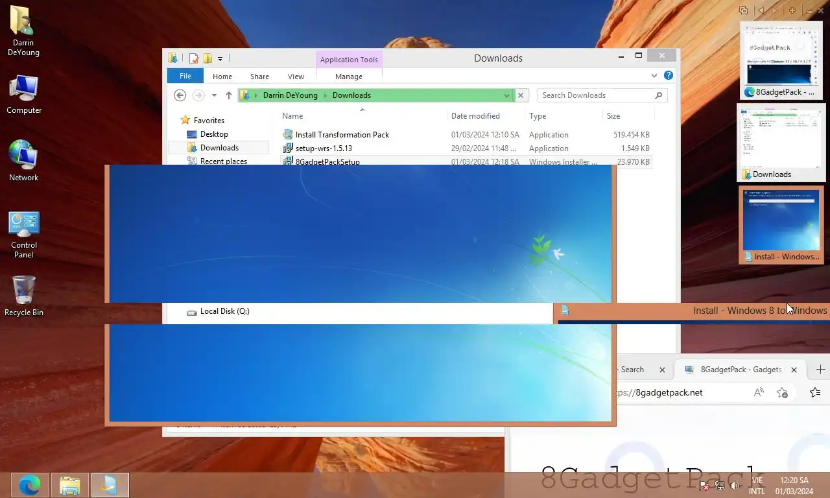830x498 pixels.
Task: Click the Downloads window title bar icon
Action: 173,58
